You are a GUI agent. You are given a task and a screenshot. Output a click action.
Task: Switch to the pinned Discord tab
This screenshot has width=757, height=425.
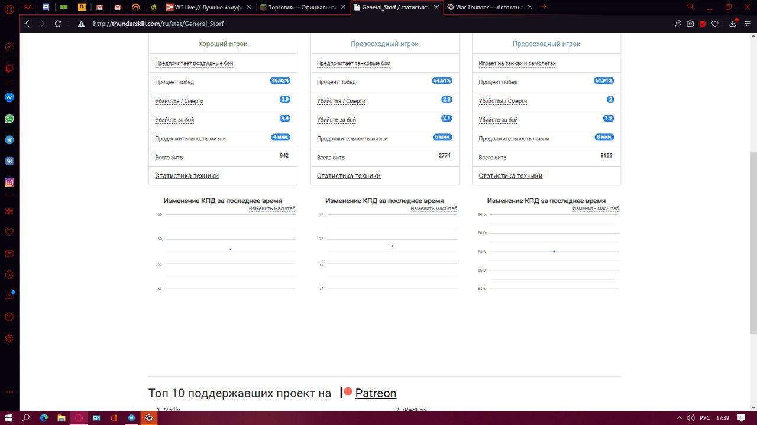click(46, 7)
